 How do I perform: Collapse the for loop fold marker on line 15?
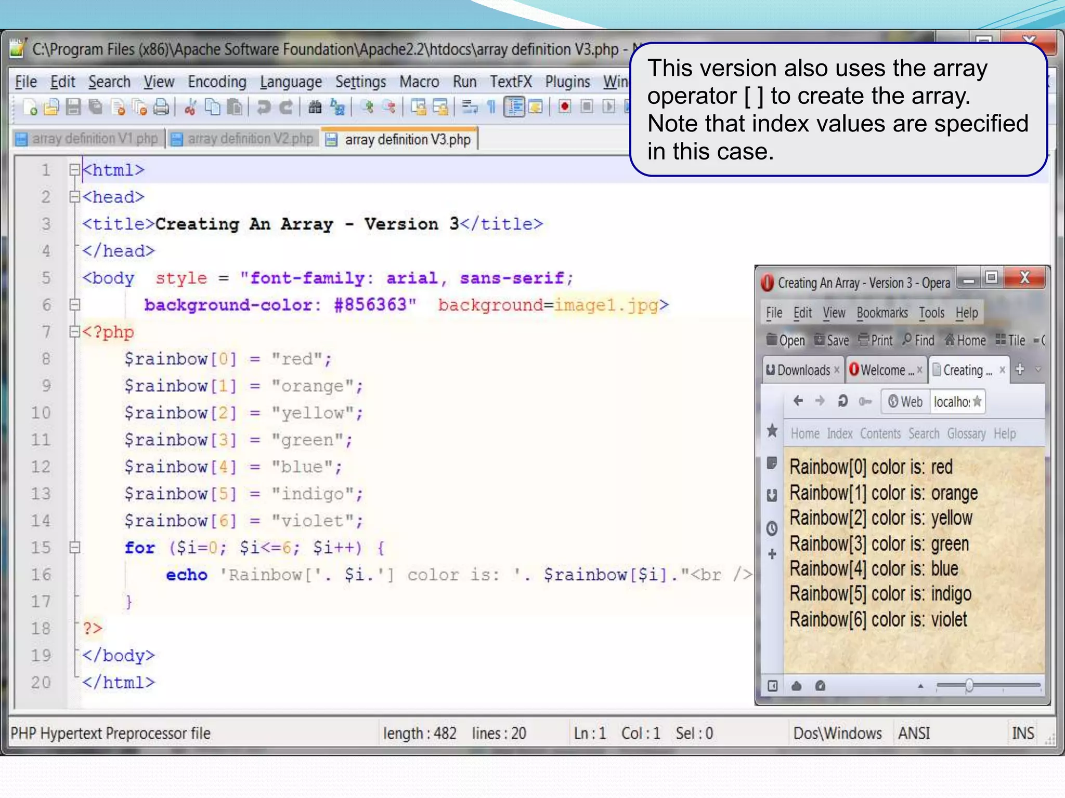[75, 547]
